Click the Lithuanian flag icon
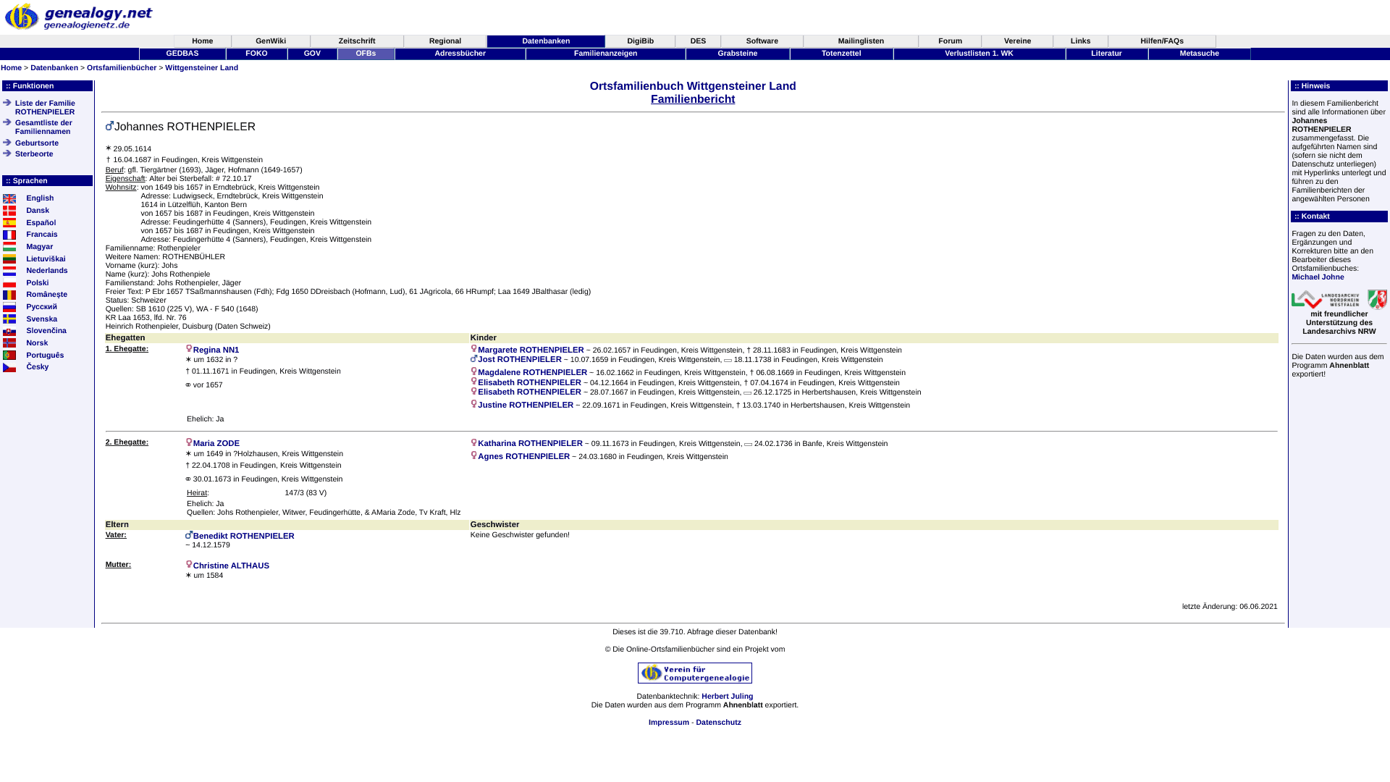The width and height of the screenshot is (1390, 782). (9, 258)
